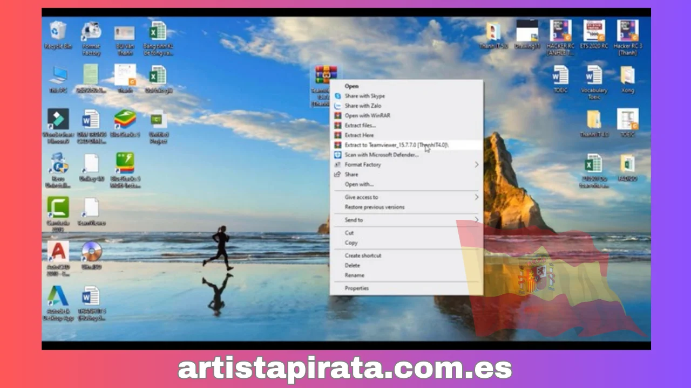Select the Recycle Bin desktop icon
The image size is (691, 388).
coord(58,35)
